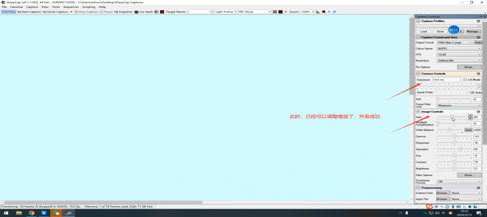487x217 pixels.
Task: Toggle the exposure Auto checkbox
Action: tap(472, 92)
